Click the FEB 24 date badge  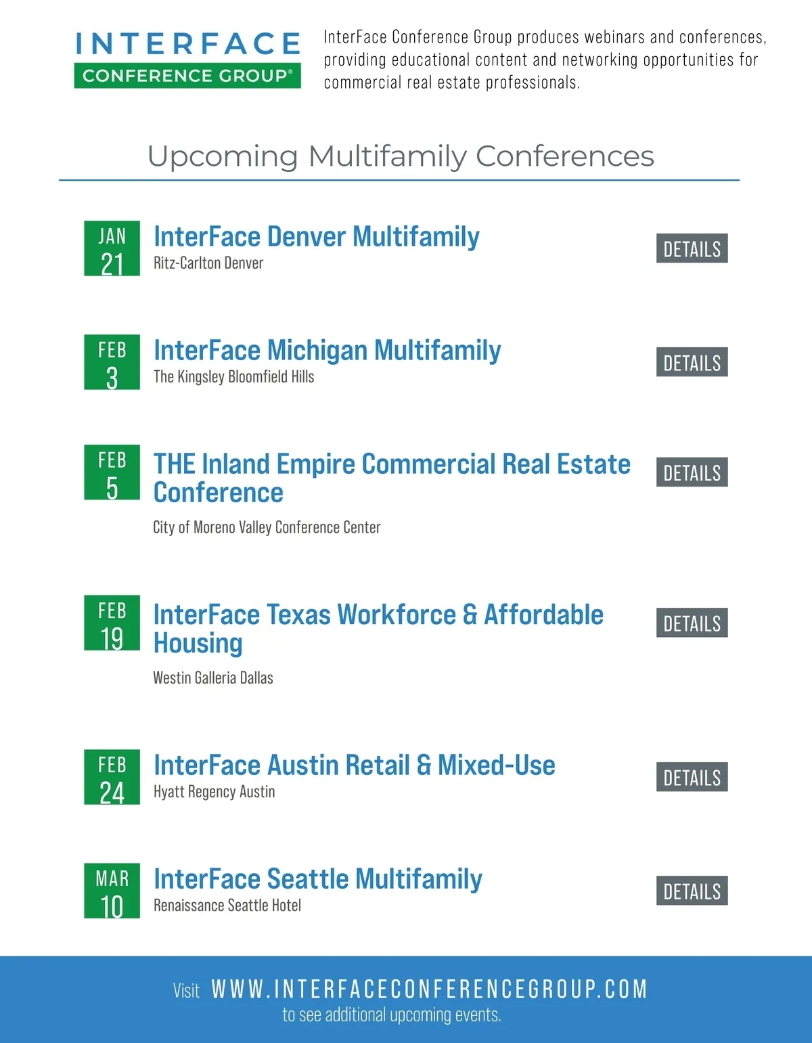pos(112,777)
